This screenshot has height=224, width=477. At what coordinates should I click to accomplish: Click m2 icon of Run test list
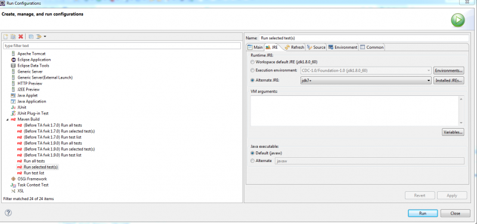point(20,173)
